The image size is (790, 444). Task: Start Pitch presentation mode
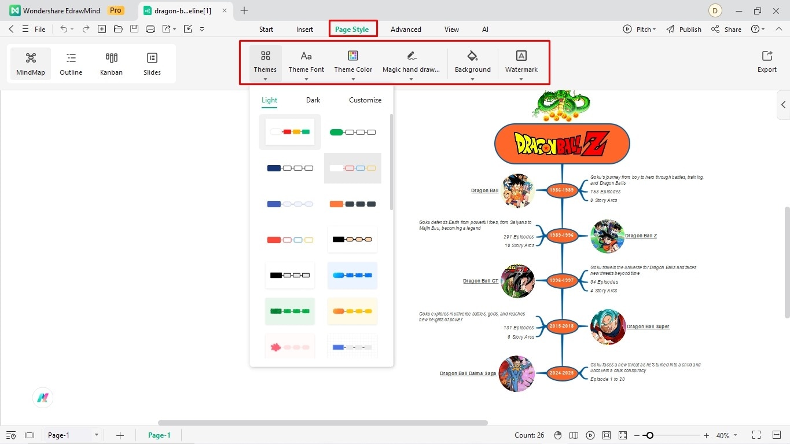pos(640,30)
